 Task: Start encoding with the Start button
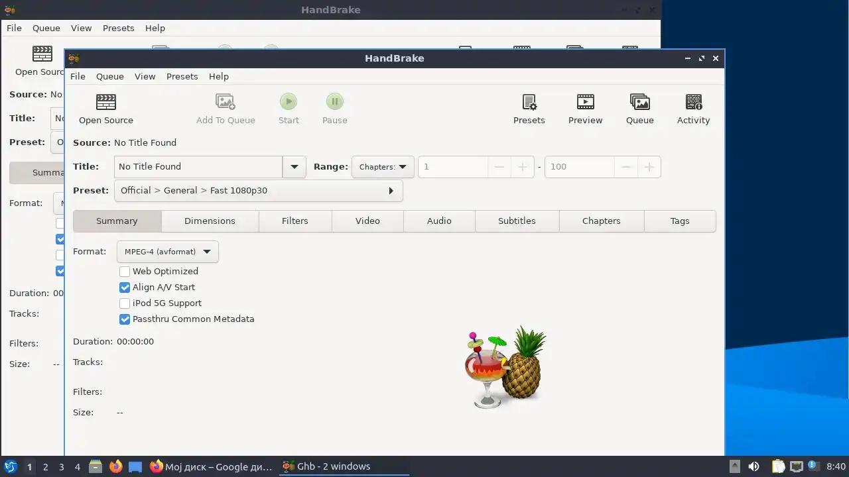point(289,109)
